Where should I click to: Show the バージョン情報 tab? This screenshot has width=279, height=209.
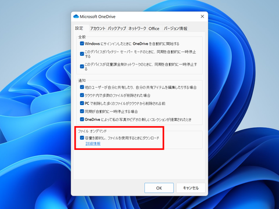coord(176,28)
